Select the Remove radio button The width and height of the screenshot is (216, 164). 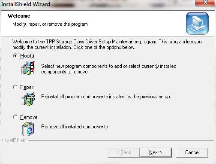[x=15, y=117]
